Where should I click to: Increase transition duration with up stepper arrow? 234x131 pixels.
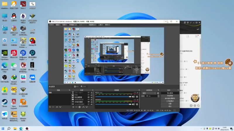tap(158, 95)
